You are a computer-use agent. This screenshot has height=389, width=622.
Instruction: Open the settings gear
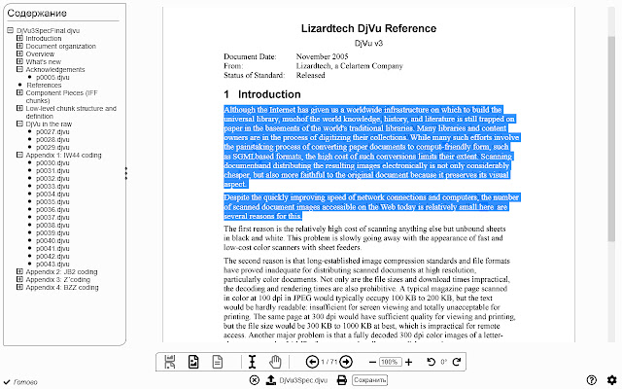click(x=612, y=379)
